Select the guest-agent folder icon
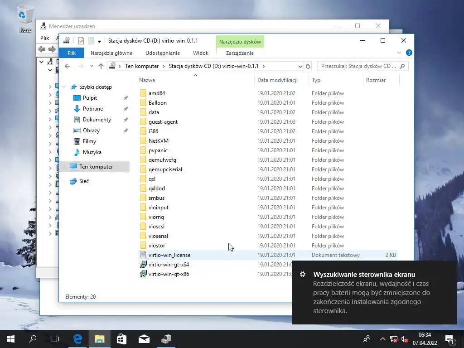 point(143,121)
